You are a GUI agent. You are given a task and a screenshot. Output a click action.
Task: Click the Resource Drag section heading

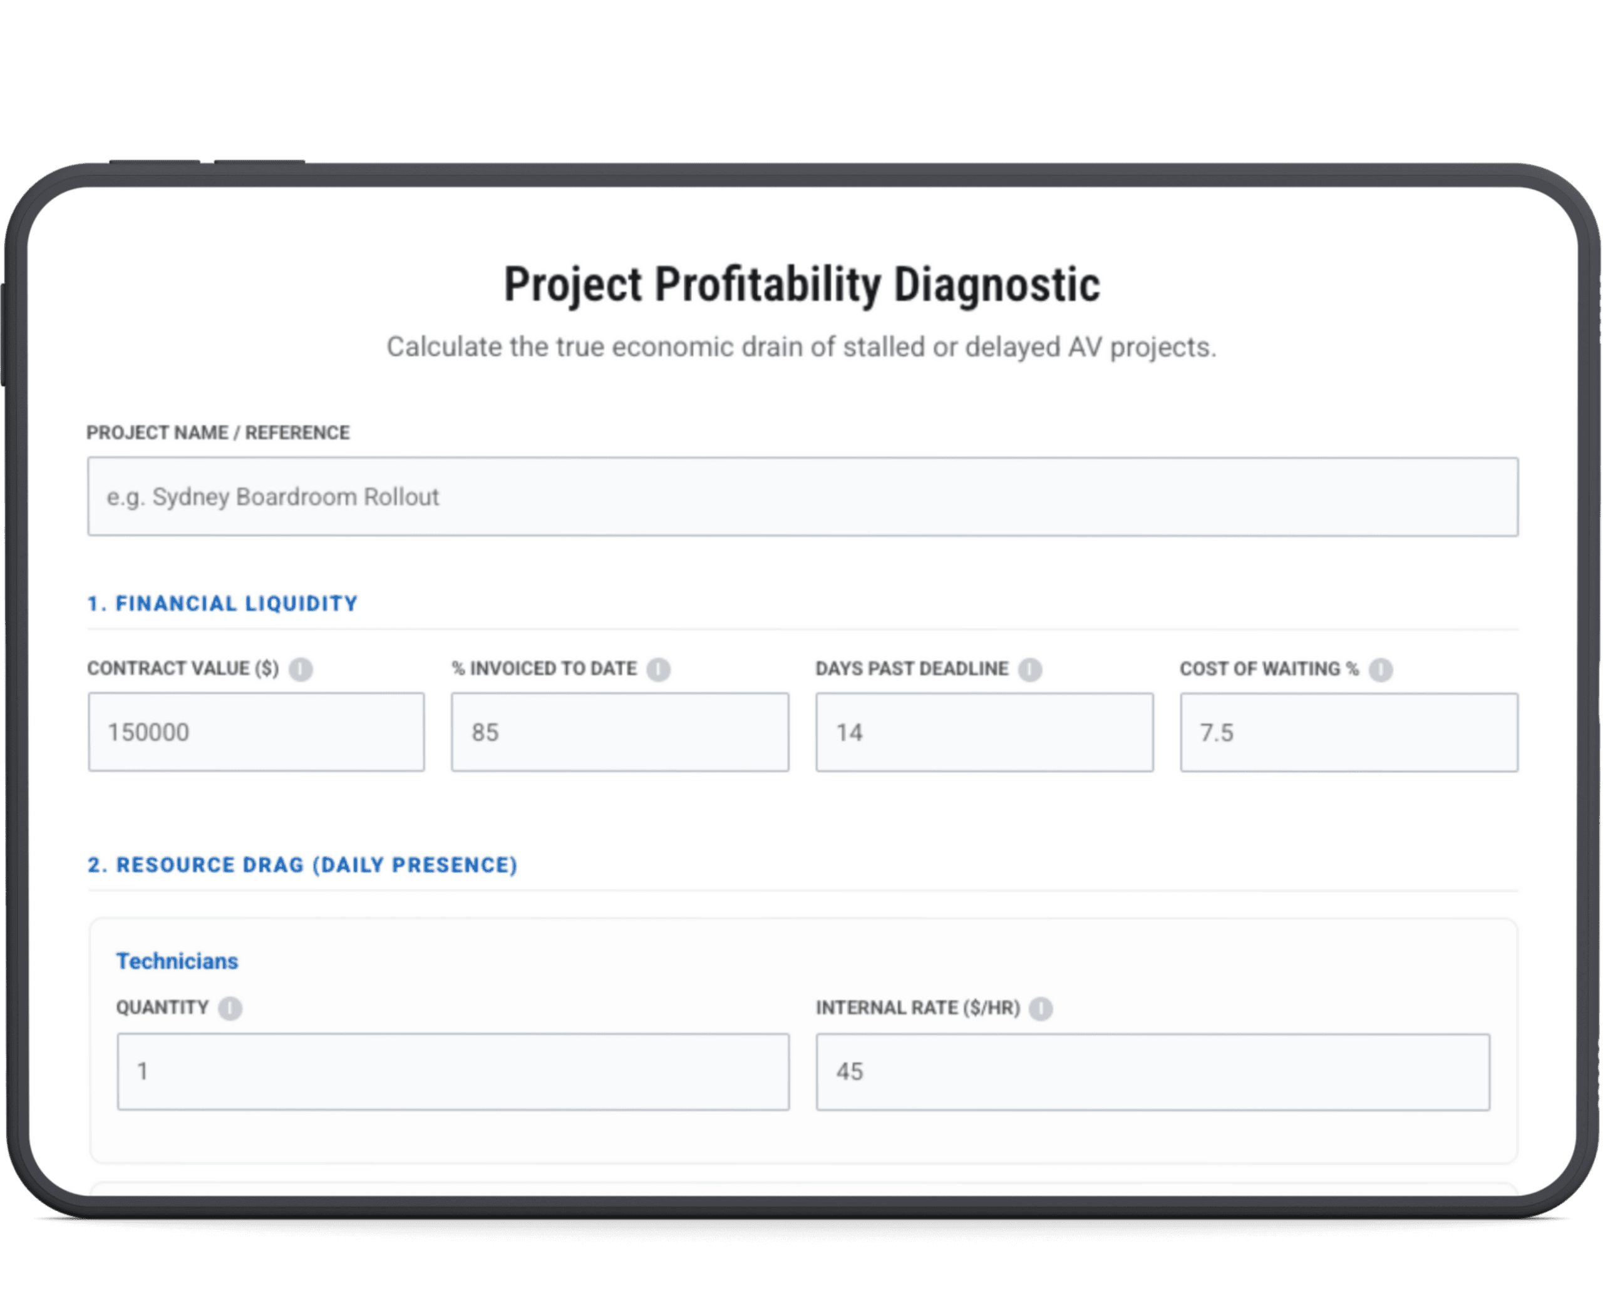(x=302, y=864)
